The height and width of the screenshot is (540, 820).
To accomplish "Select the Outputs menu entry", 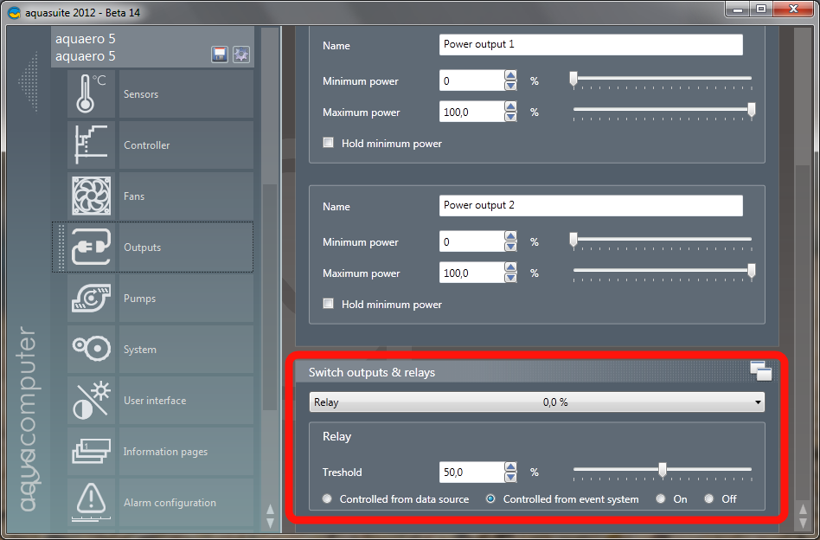I will pos(186,247).
